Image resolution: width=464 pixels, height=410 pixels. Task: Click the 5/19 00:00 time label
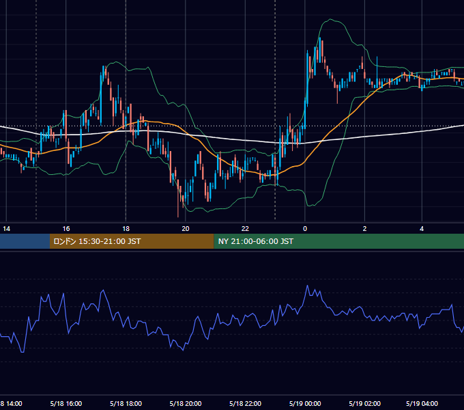(305, 403)
